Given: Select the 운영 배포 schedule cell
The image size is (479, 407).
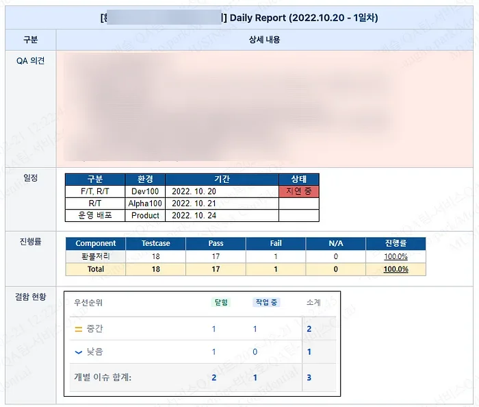Looking at the screenshot, I should (94, 215).
